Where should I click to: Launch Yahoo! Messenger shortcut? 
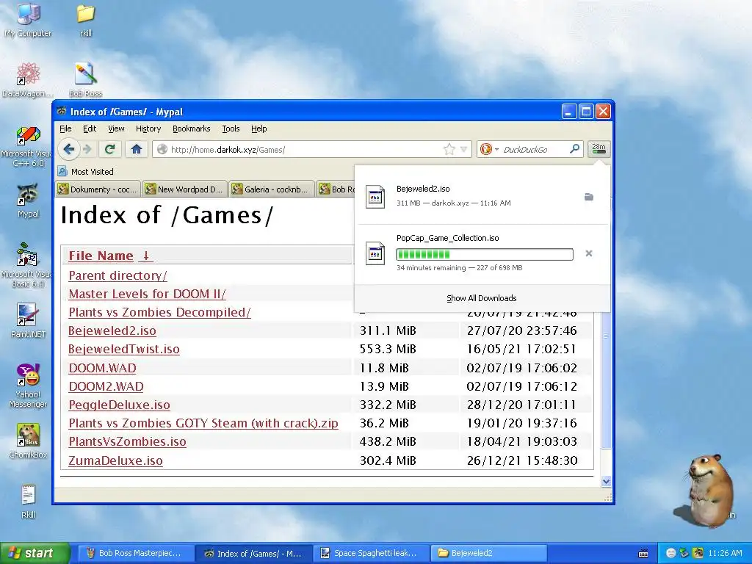coord(28,386)
